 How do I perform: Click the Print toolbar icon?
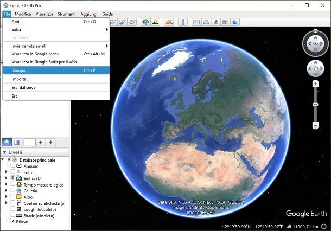coord(206,22)
